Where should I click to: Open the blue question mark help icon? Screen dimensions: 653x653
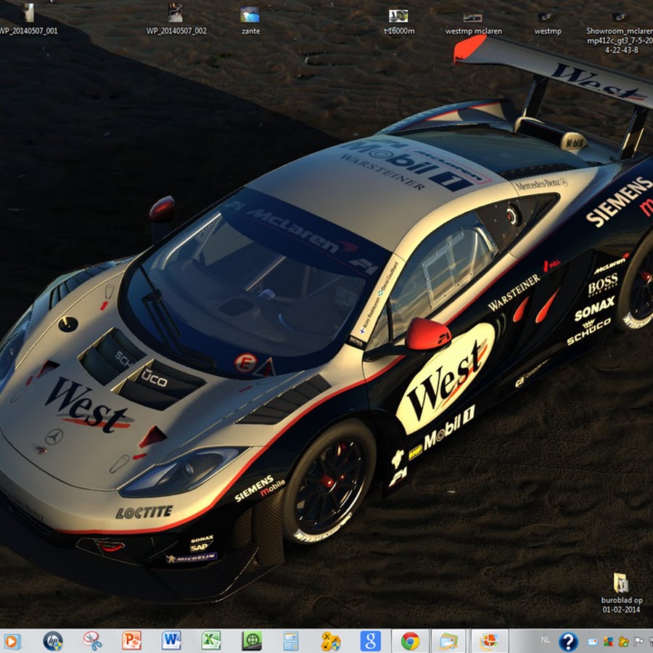[x=568, y=642]
